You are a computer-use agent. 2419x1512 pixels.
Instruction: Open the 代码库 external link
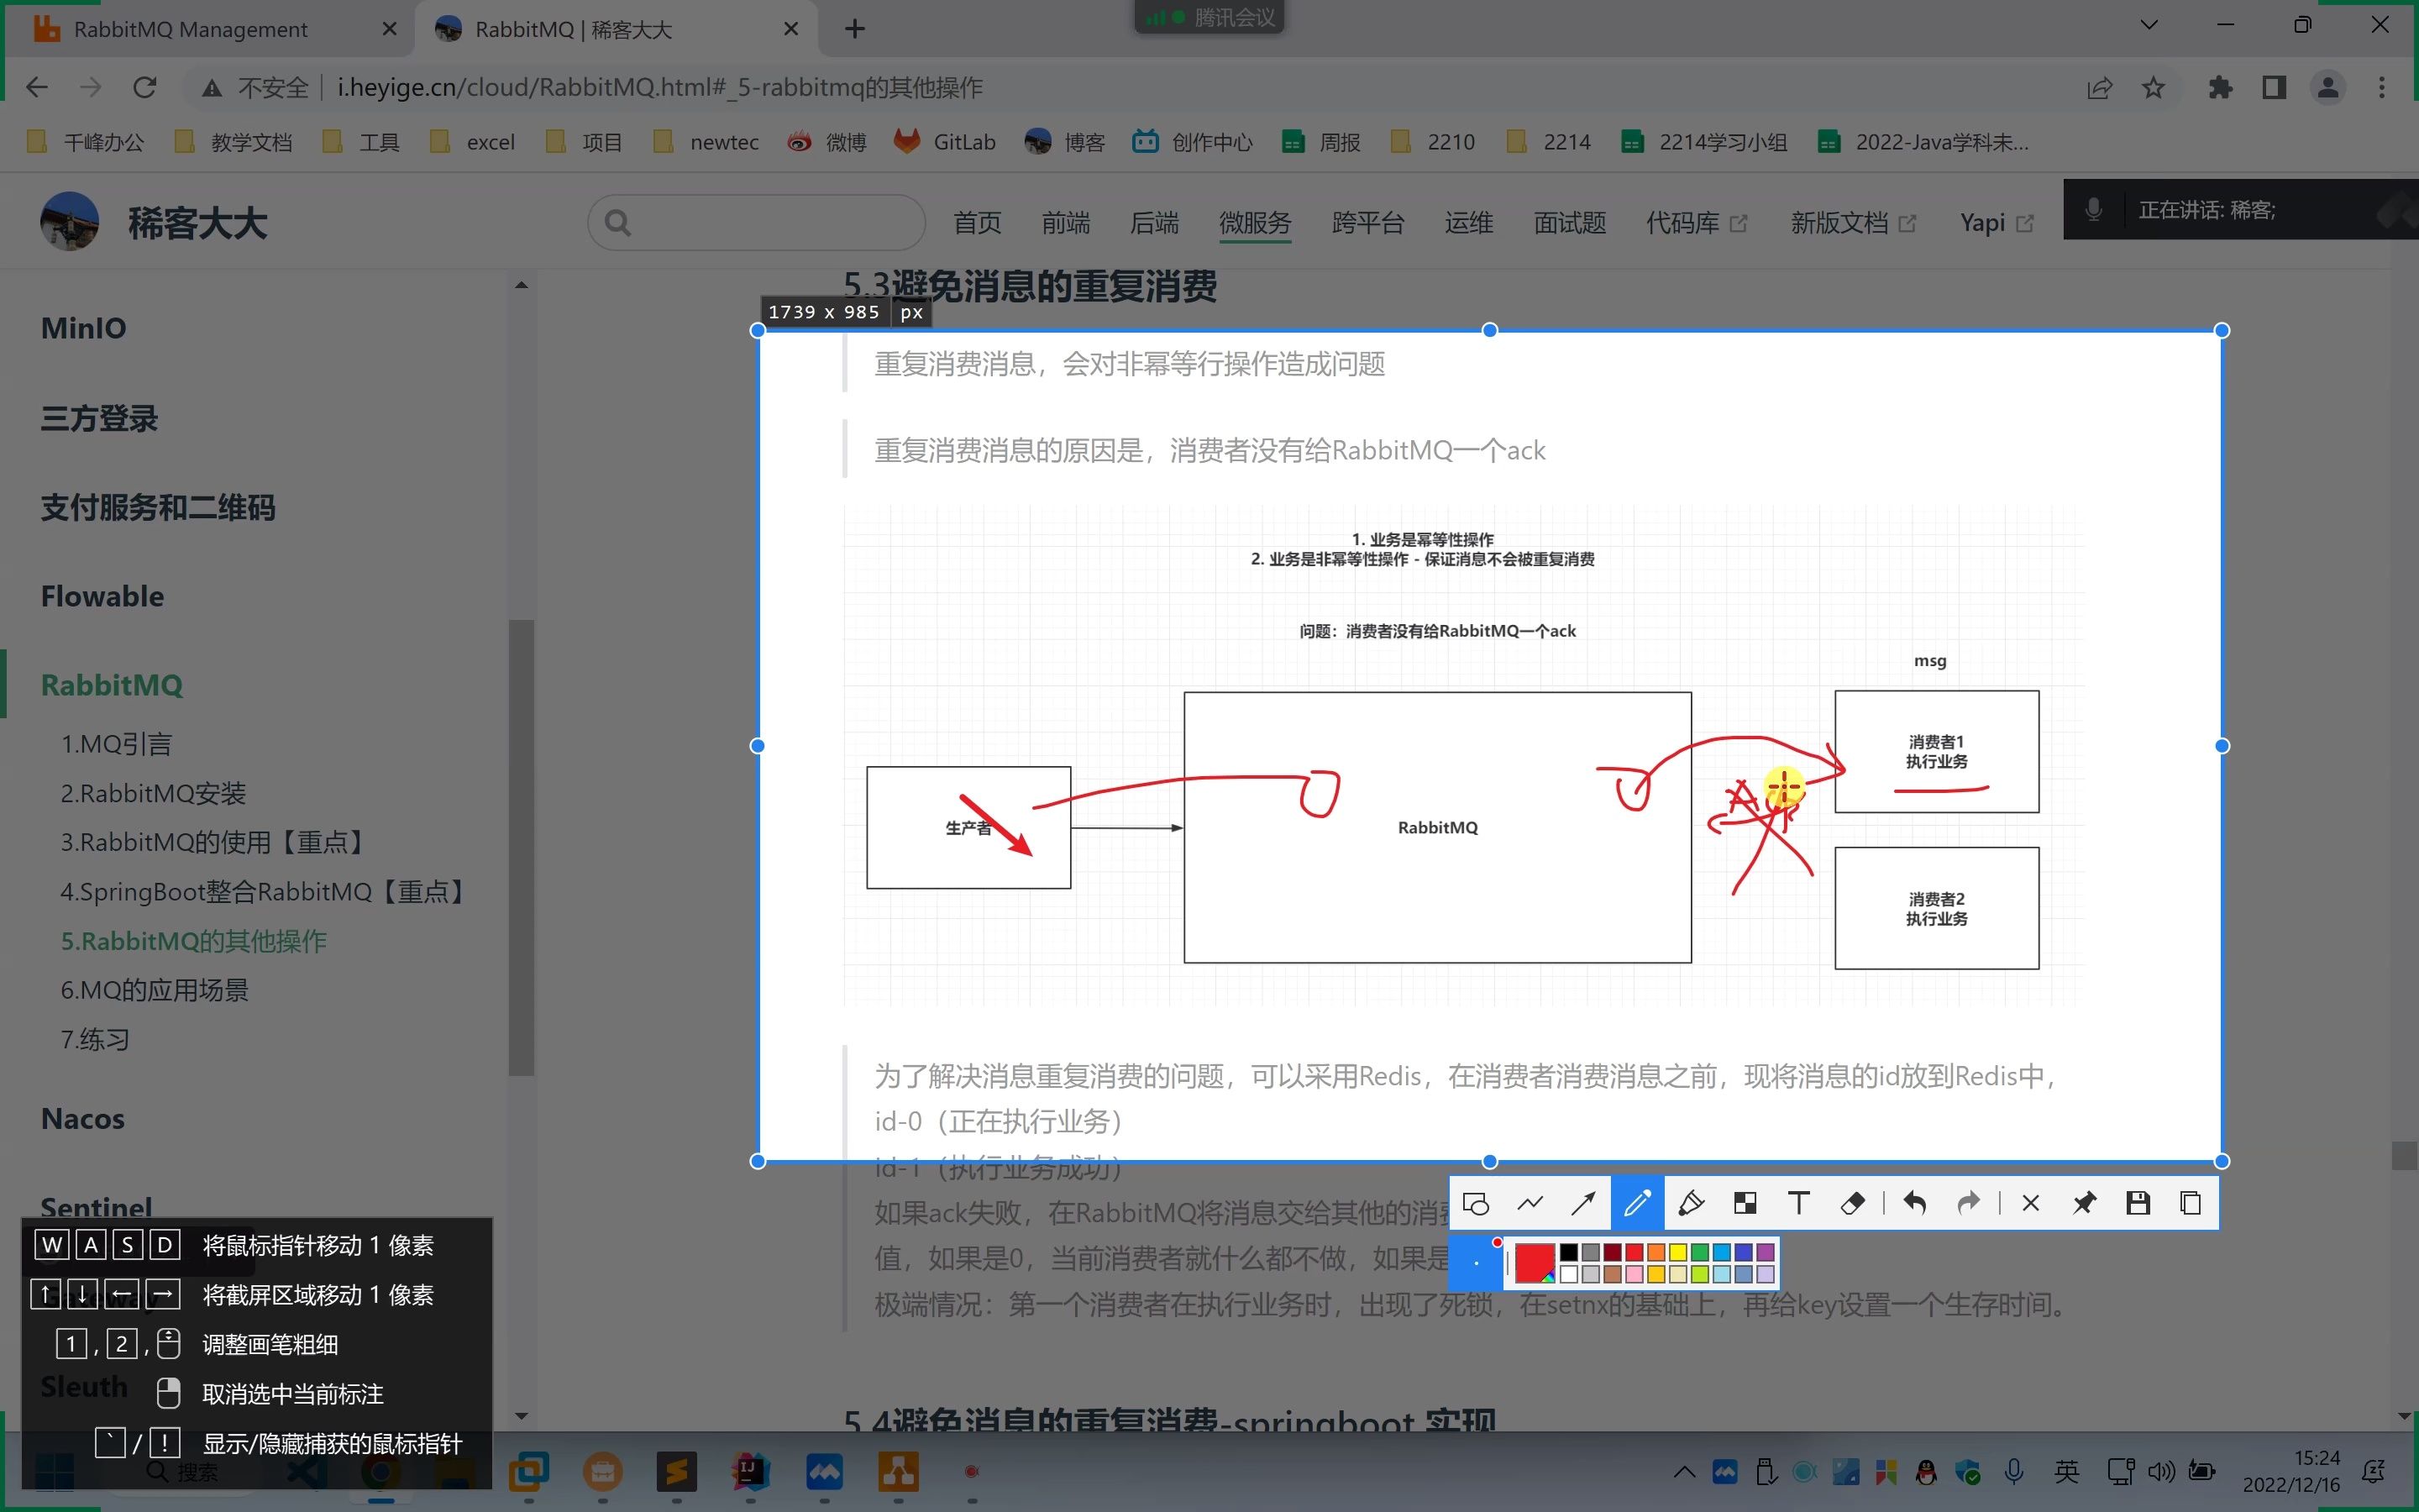click(x=1697, y=222)
